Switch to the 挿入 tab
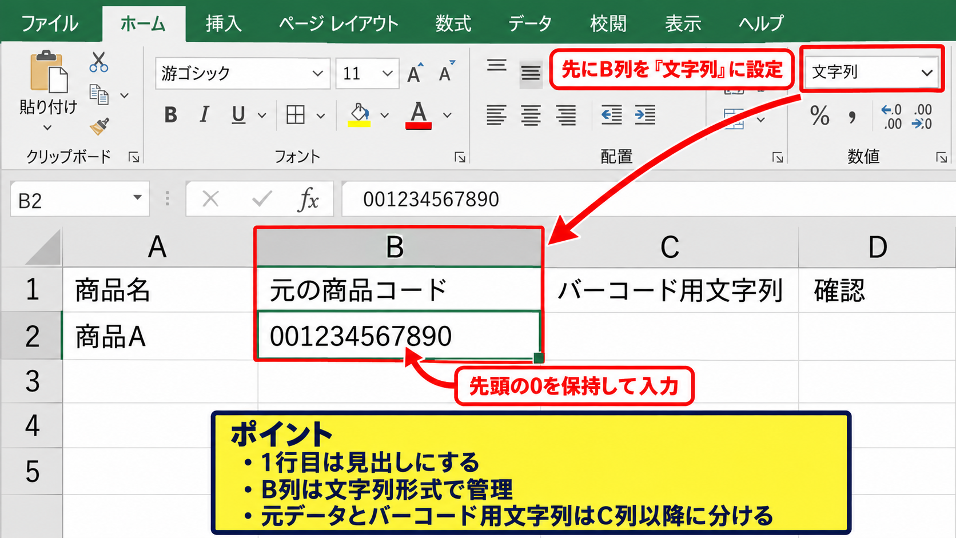Image resolution: width=956 pixels, height=538 pixels. click(x=224, y=23)
